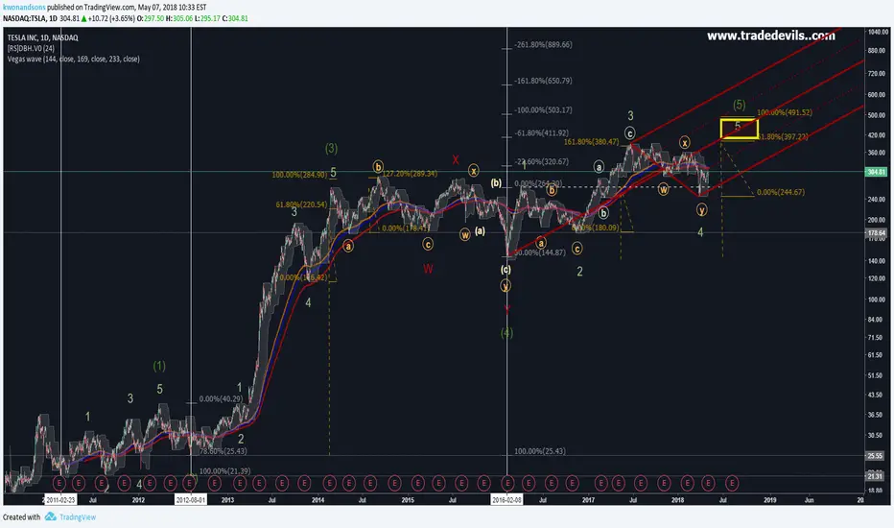
Task: Click the 2013 label on the time axis
Action: [227, 500]
